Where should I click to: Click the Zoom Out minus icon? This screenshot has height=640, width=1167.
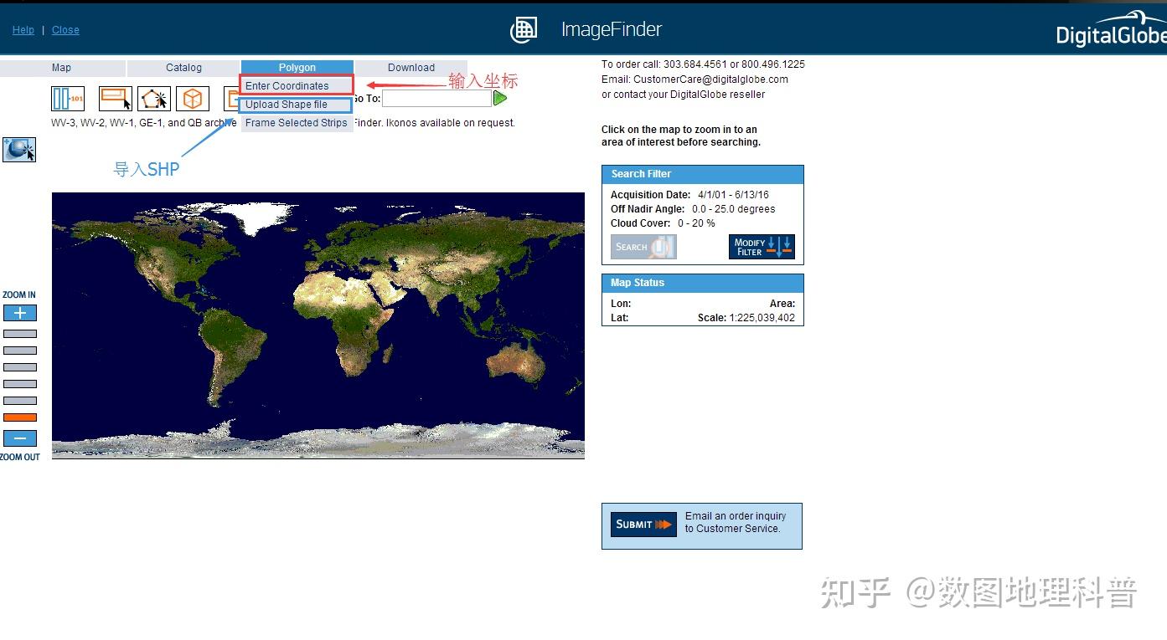pyautogui.click(x=19, y=438)
